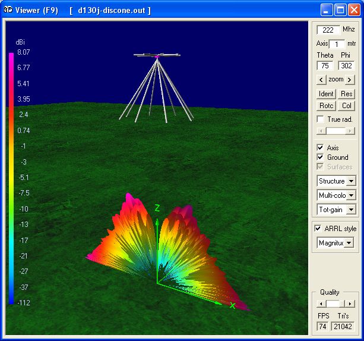Click the zoom in right arrow button
Screen dimensions: 364x341
[350, 80]
